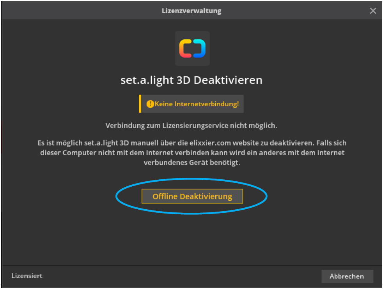The height and width of the screenshot is (289, 383).
Task: Close the Lizenzverwaltung dialog
Action: [x=373, y=11]
